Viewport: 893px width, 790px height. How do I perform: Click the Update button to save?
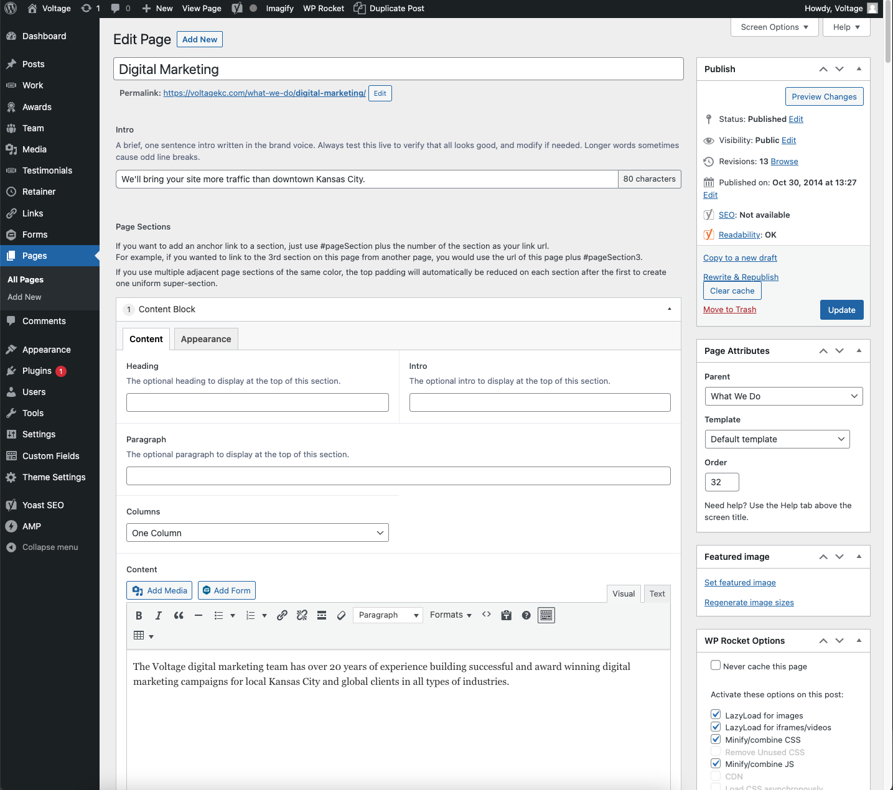pos(841,310)
